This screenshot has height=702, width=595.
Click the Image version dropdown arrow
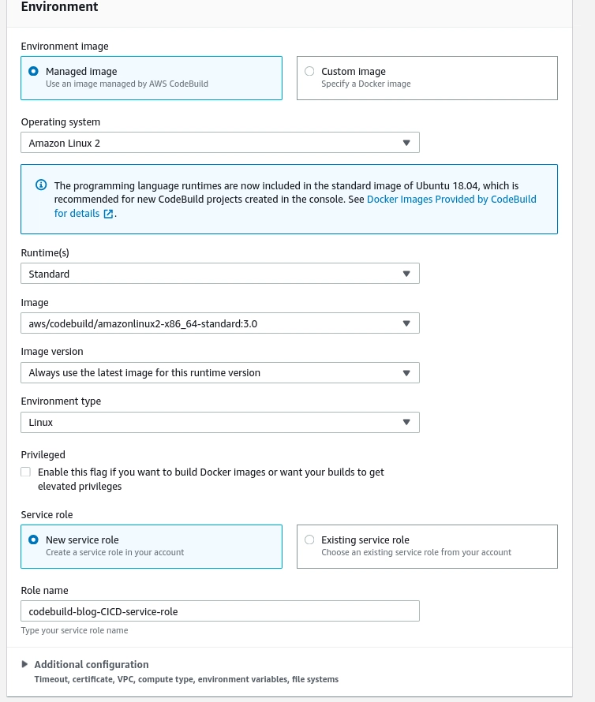pos(406,372)
